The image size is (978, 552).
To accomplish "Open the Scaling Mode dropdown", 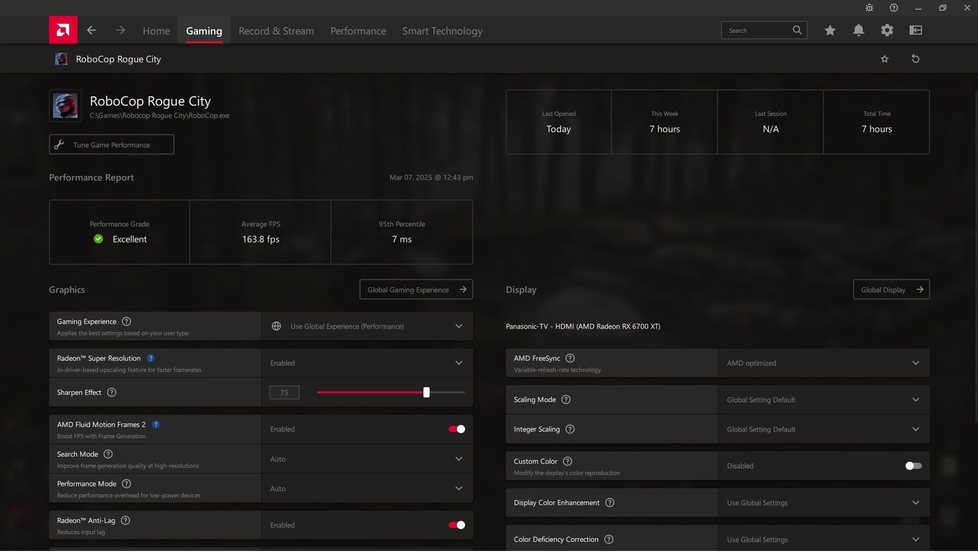I will coord(824,399).
